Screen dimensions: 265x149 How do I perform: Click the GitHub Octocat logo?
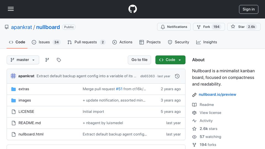point(132,9)
